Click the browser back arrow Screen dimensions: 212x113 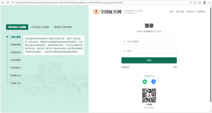[x=3, y=2]
